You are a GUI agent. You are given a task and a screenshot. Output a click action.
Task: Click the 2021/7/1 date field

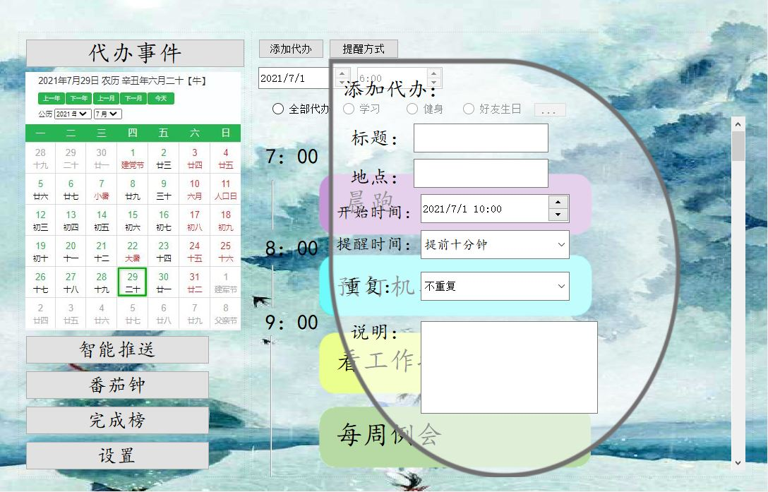tap(296, 78)
